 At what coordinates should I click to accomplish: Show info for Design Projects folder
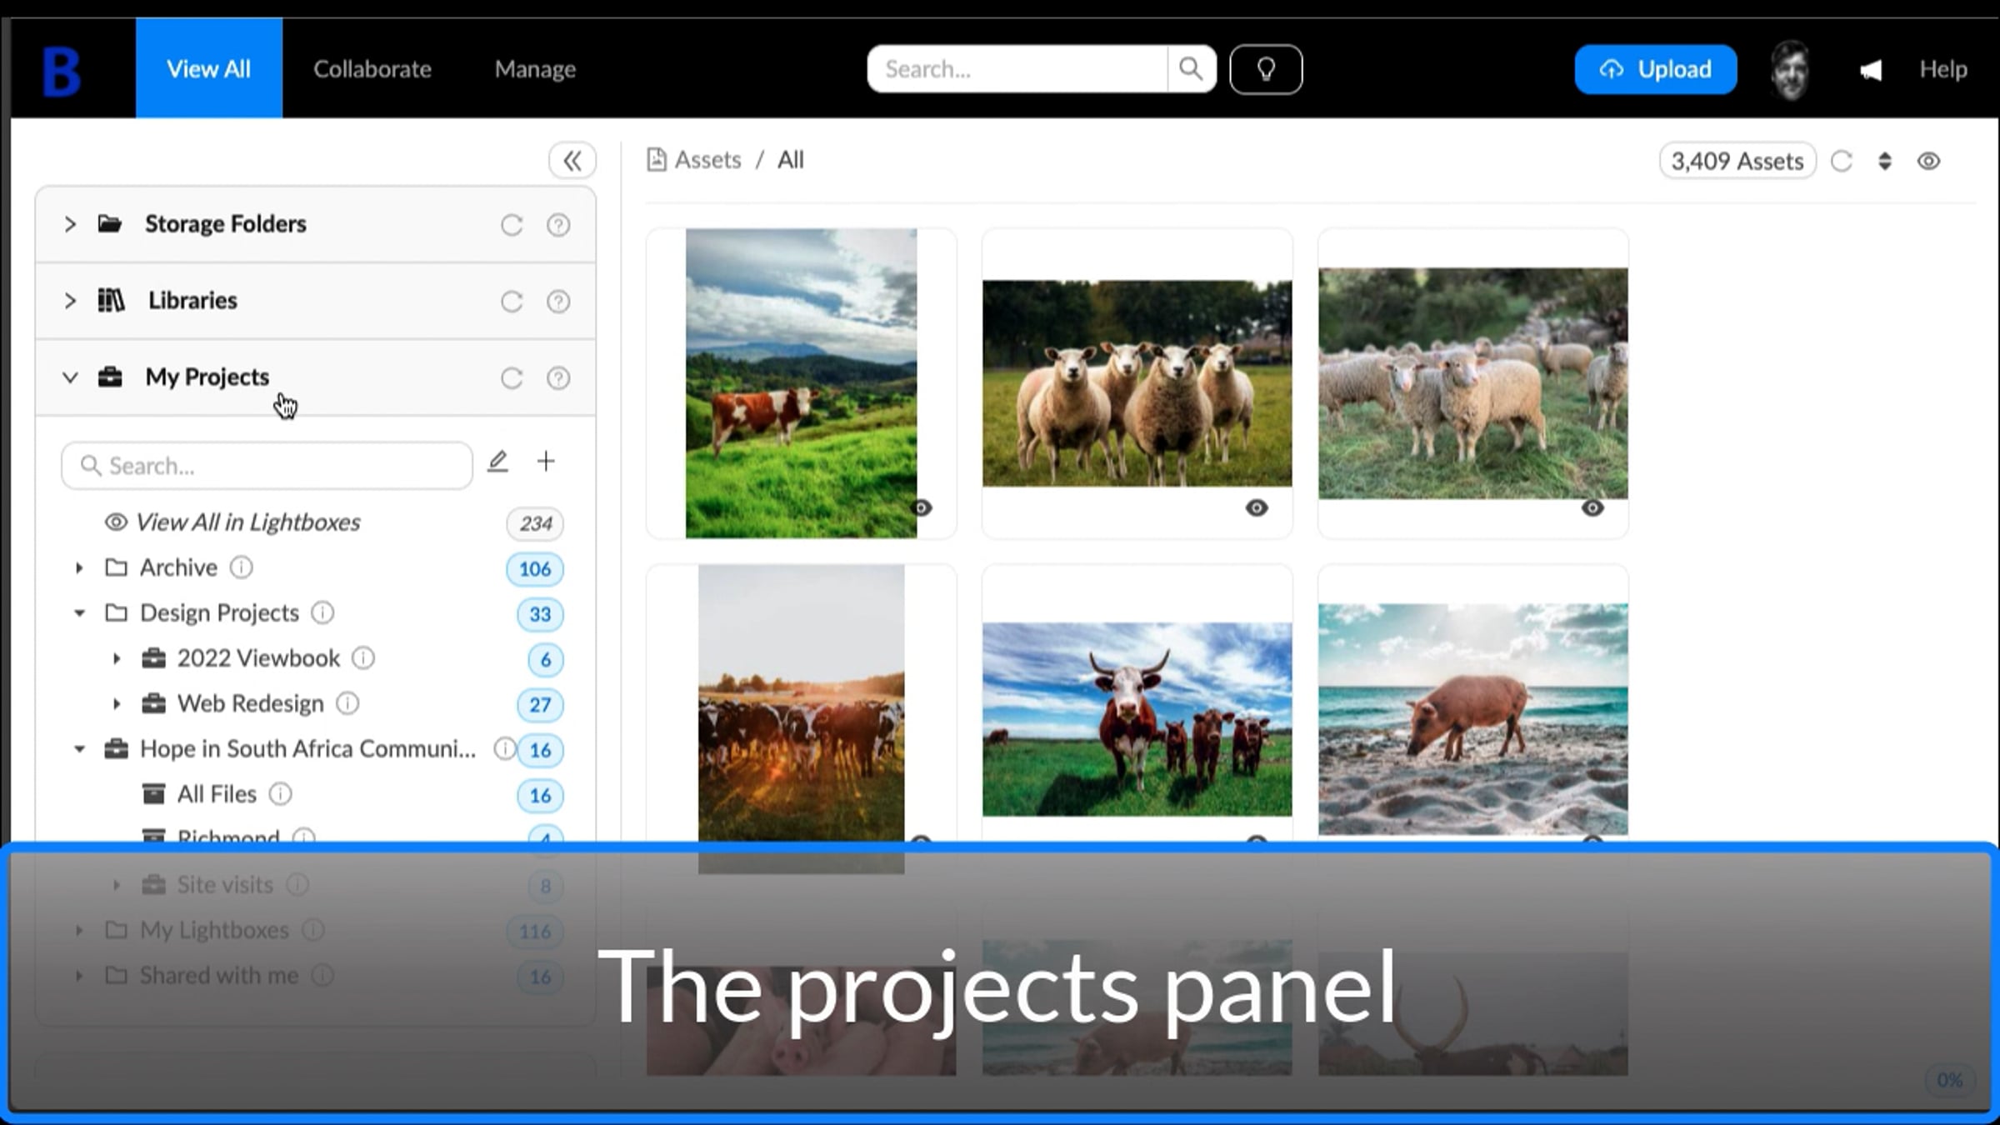point(322,613)
